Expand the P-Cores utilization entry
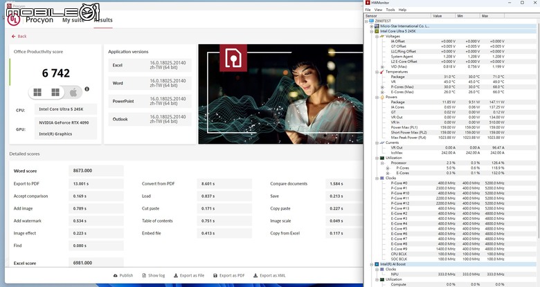This screenshot has width=540, height=287. coord(388,168)
